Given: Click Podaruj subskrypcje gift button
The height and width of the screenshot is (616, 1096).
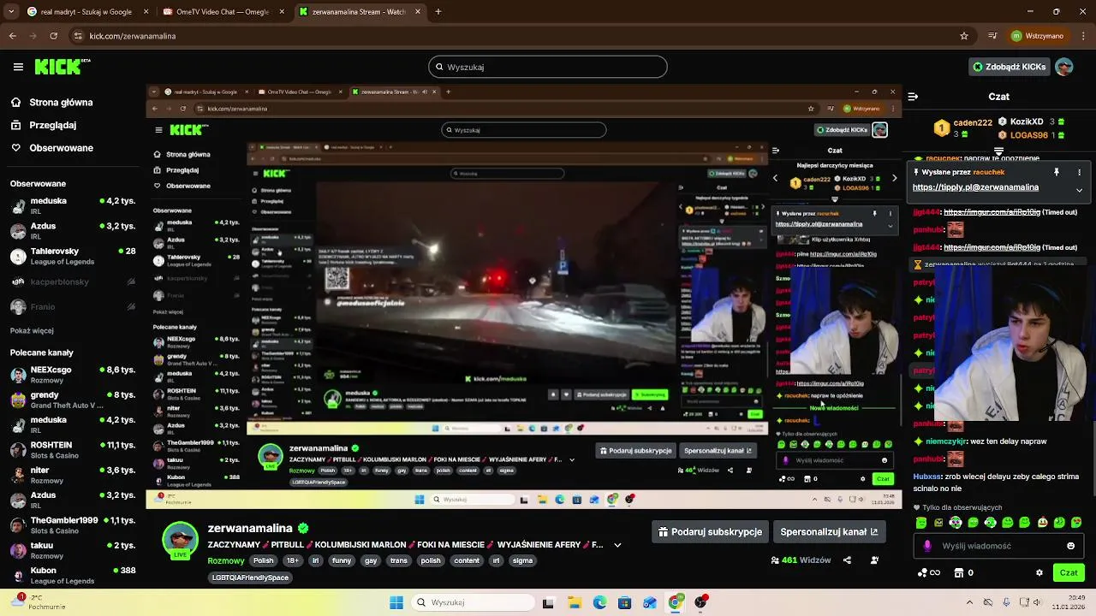Looking at the screenshot, I should (710, 532).
